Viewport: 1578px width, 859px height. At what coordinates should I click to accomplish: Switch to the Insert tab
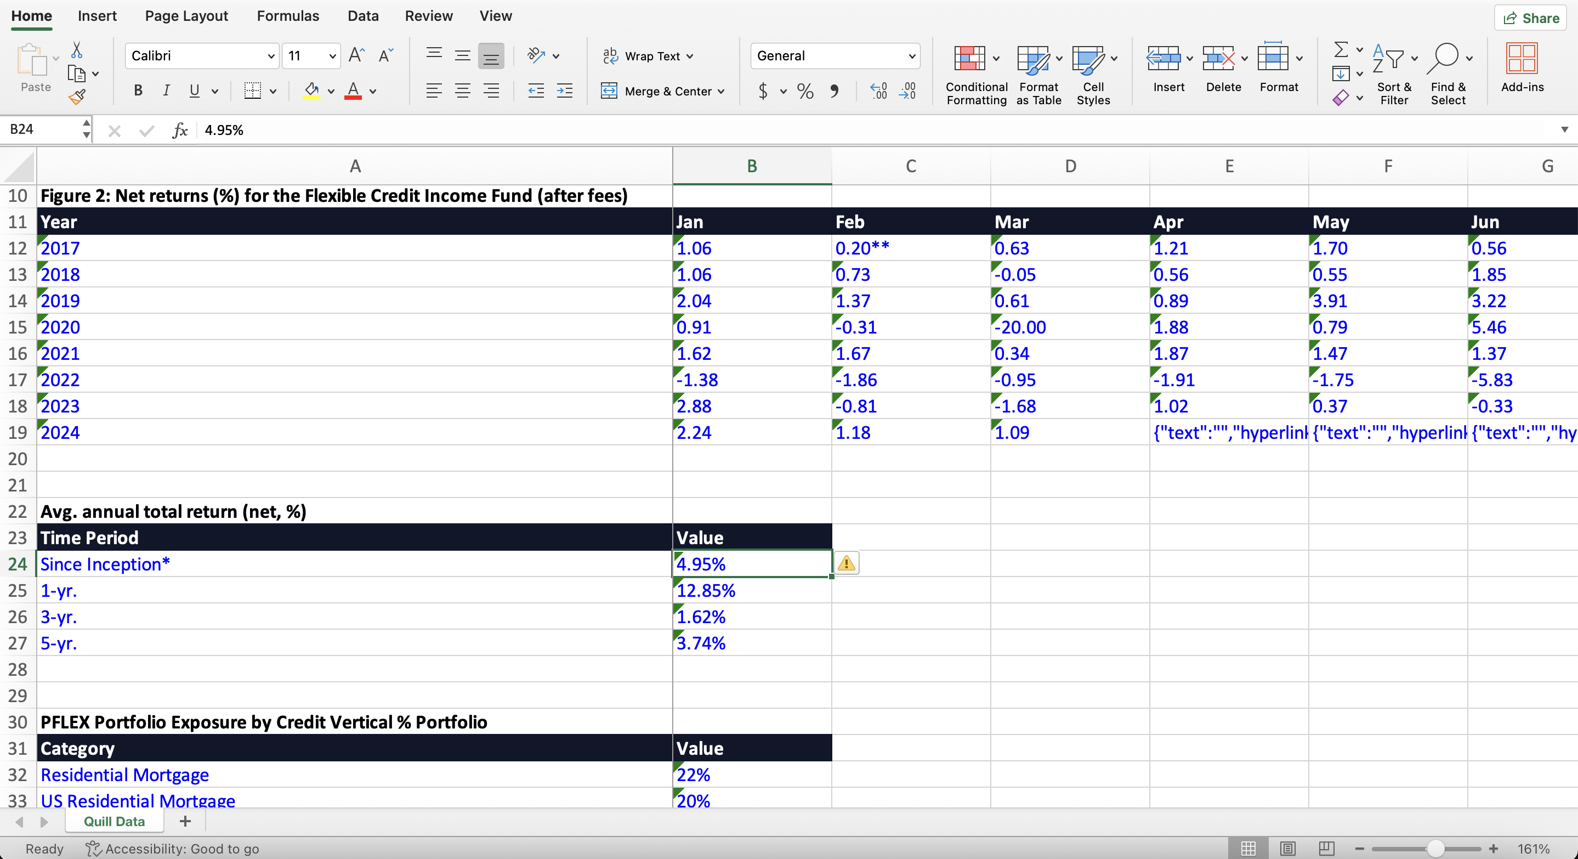click(x=97, y=16)
